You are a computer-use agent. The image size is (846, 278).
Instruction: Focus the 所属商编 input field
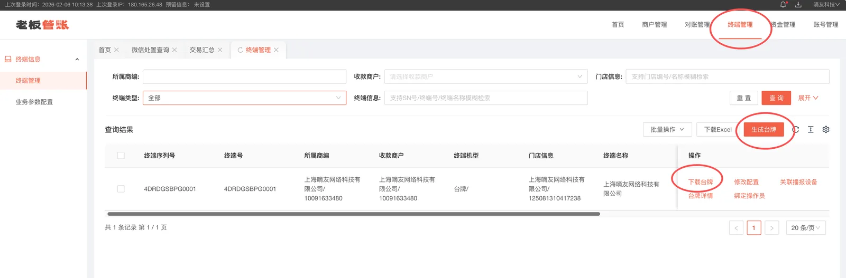(244, 76)
